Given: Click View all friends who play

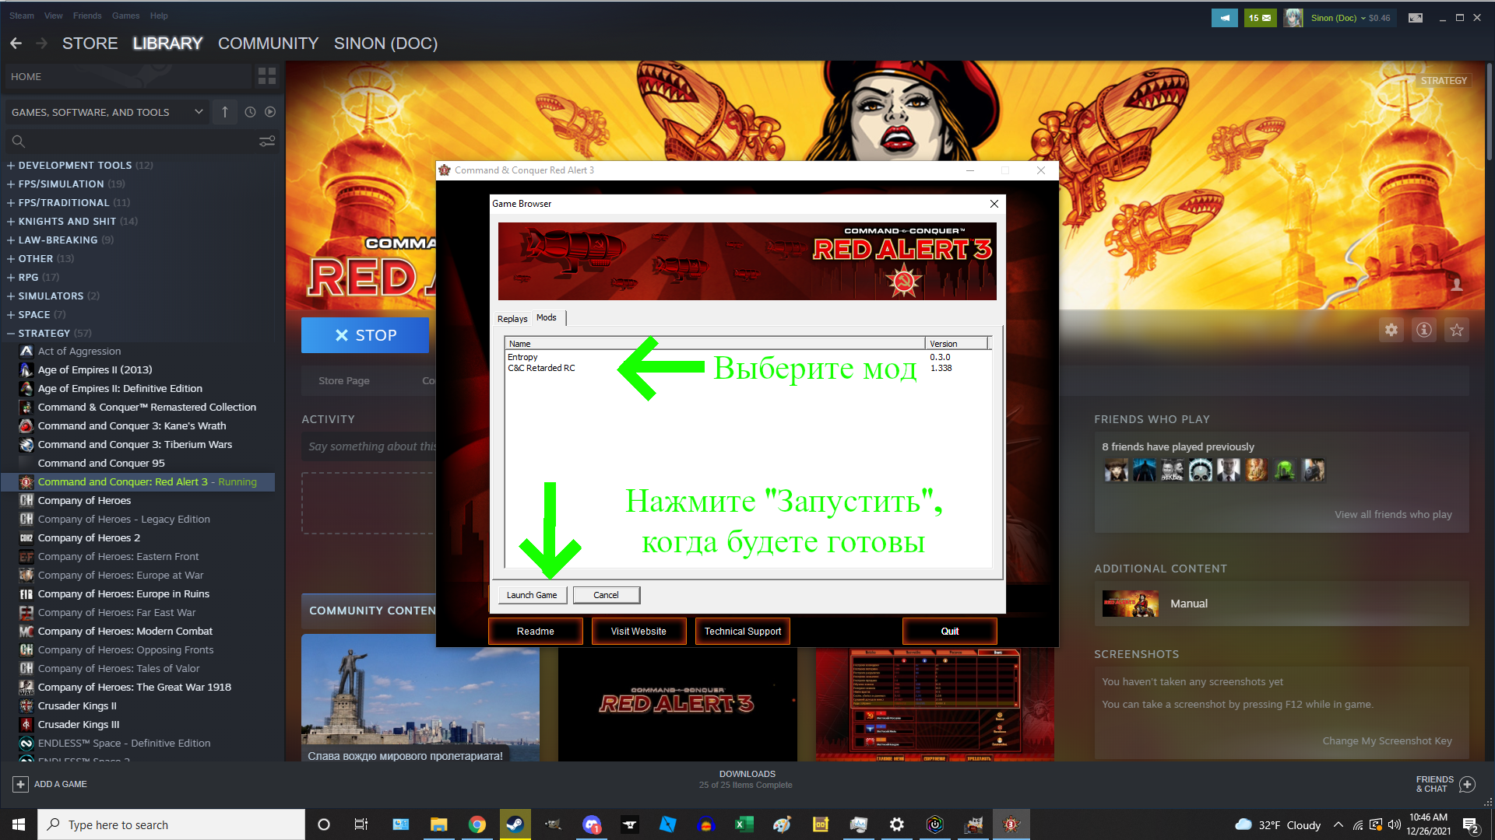Looking at the screenshot, I should click(x=1393, y=515).
